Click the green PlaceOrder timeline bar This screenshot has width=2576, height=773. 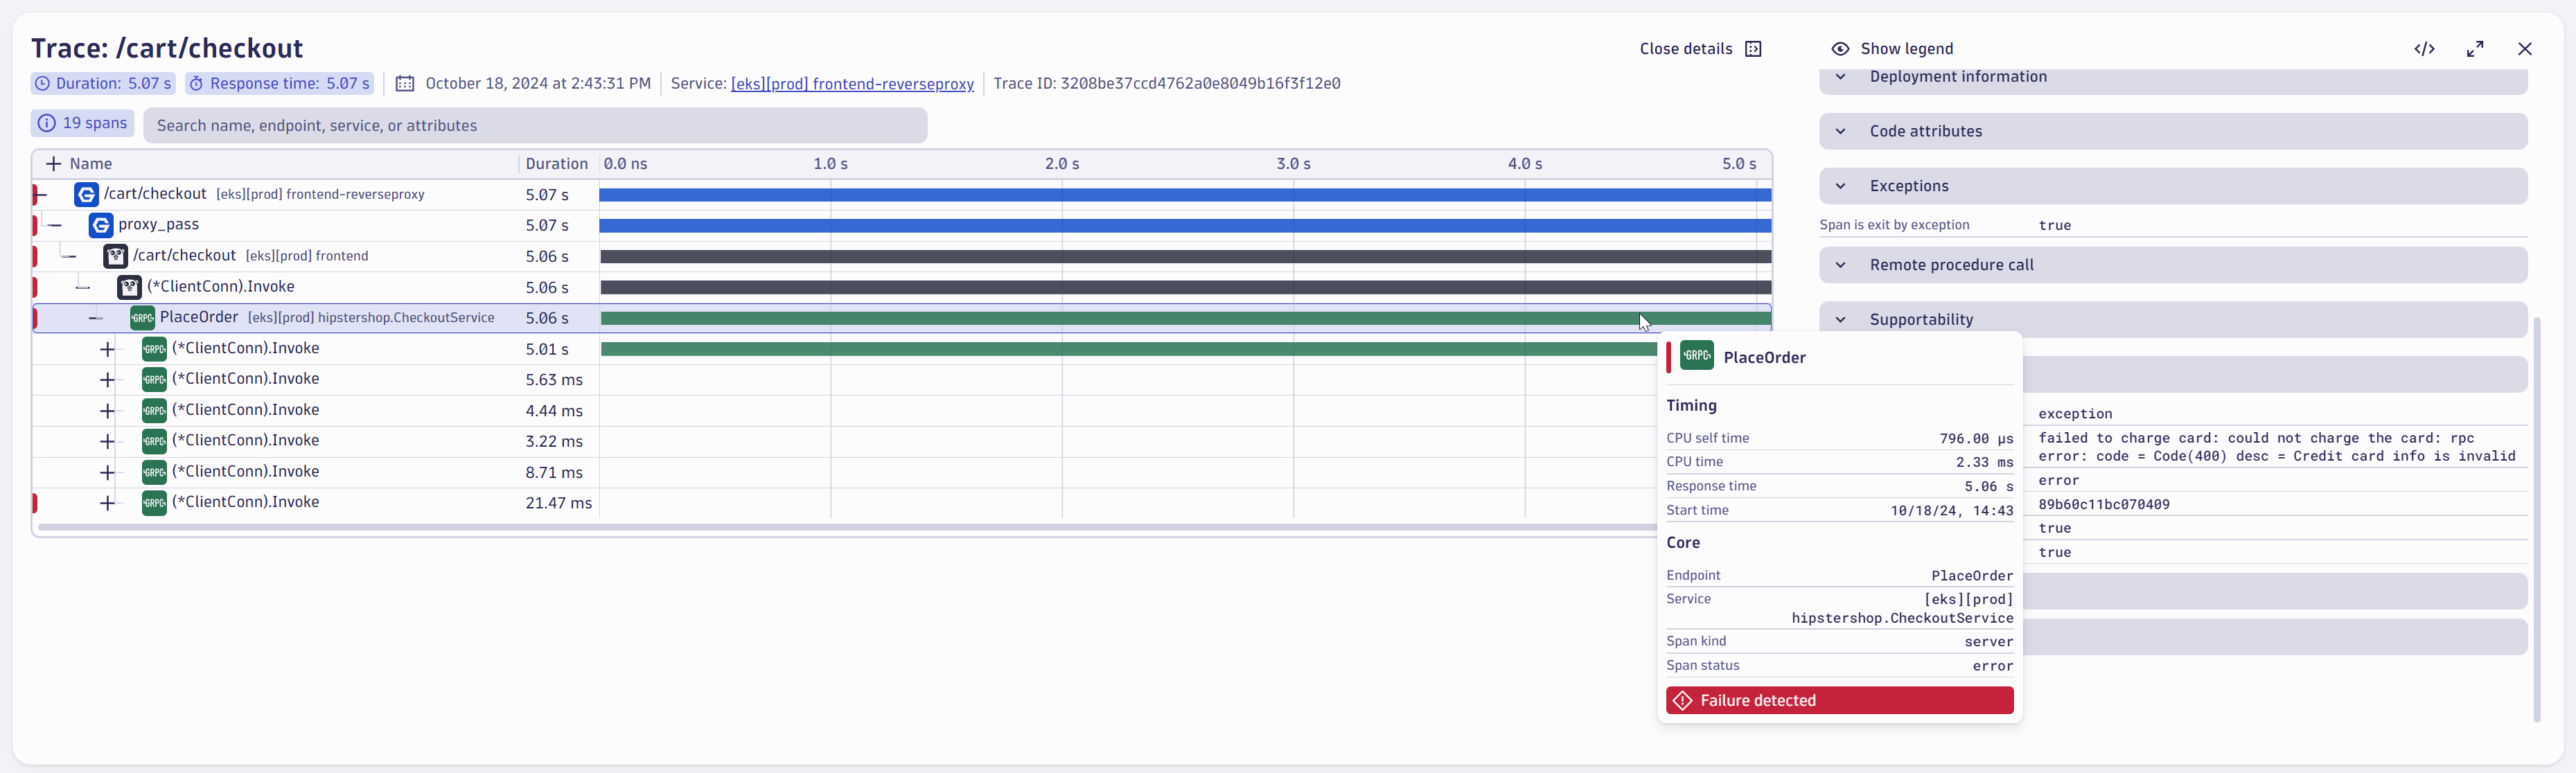[x=1185, y=318]
